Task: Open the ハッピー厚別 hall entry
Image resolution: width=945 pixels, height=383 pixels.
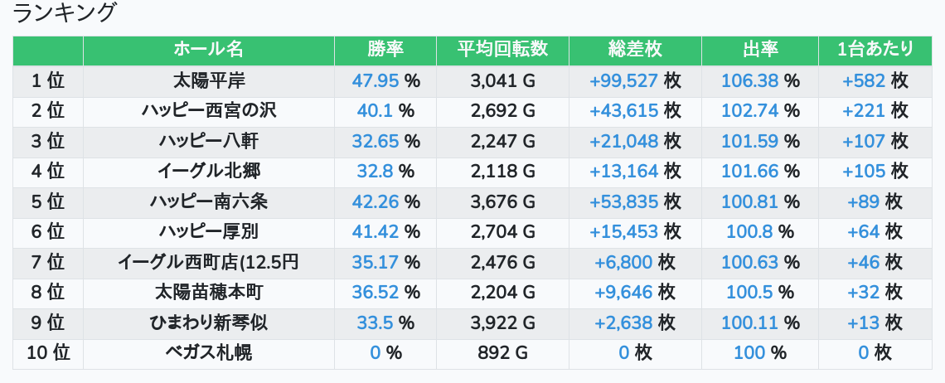Action: 209,232
